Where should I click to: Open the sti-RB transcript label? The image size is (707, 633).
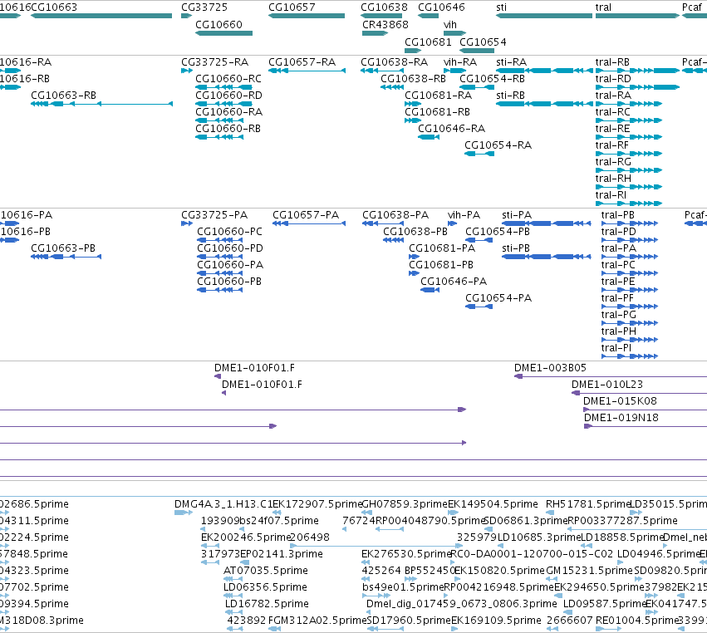[x=510, y=96]
